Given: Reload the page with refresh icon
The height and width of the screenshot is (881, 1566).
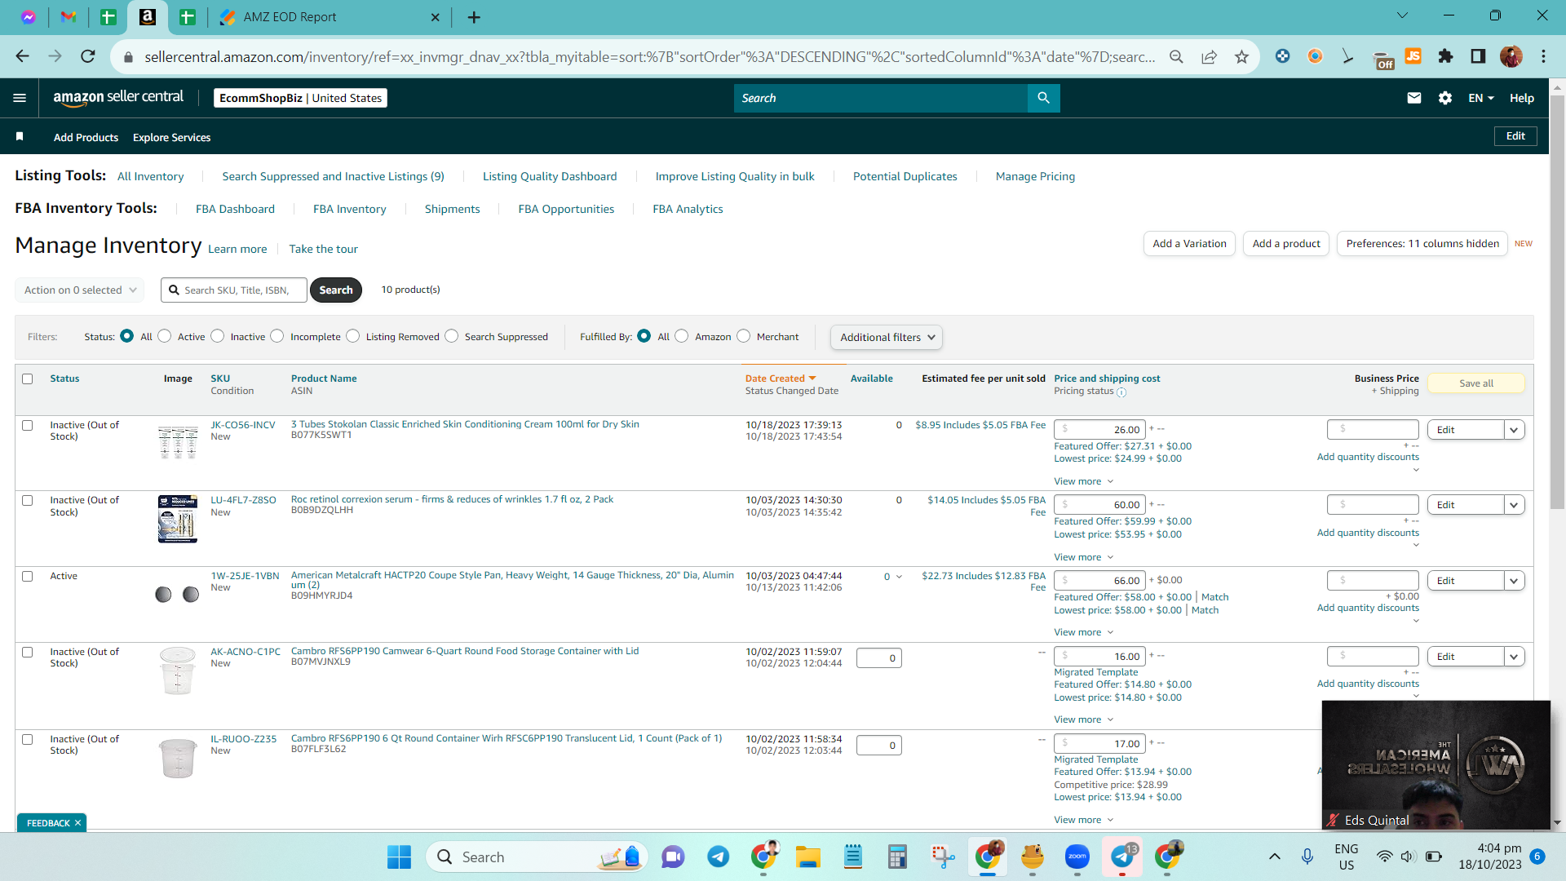Looking at the screenshot, I should point(88,56).
